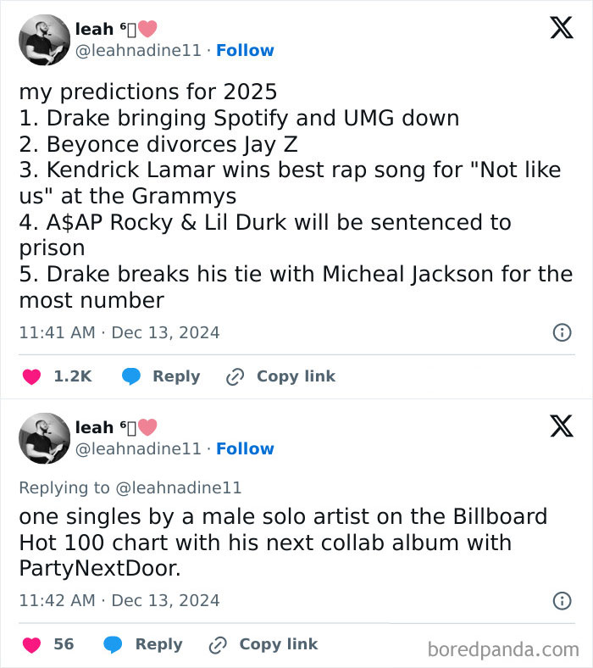Click the reply speech bubble on the second tweet
The width and height of the screenshot is (593, 668).
(x=113, y=644)
